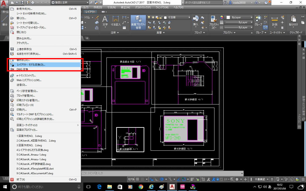Open 寸法(N) menu in menu bar
The width and height of the screenshot is (306, 191).
111,7
